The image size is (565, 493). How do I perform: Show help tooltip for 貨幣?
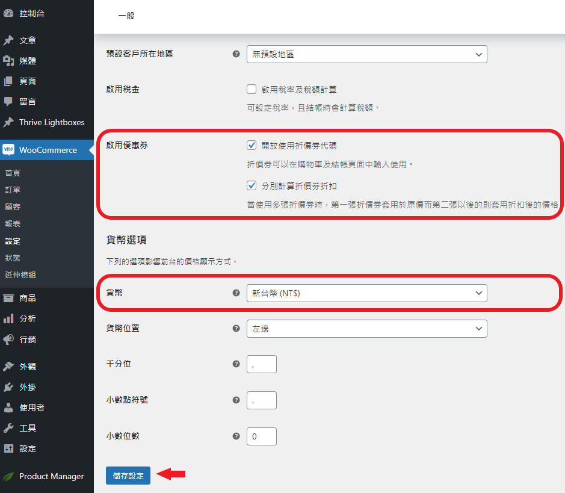click(236, 293)
